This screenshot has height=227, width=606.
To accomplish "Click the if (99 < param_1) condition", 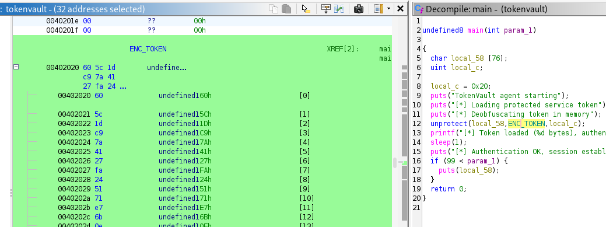I will (469, 161).
